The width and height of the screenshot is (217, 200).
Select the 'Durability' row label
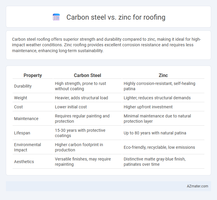click(23, 86)
